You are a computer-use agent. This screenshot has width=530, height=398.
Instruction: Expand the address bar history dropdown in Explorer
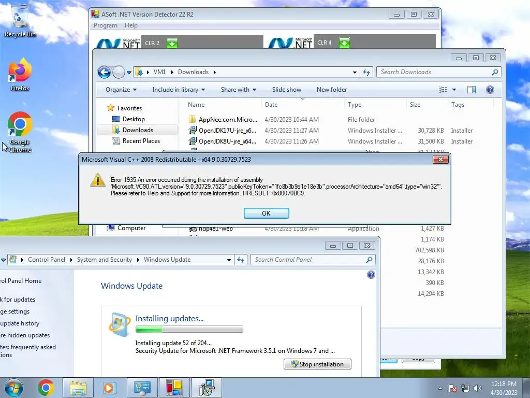click(355, 72)
